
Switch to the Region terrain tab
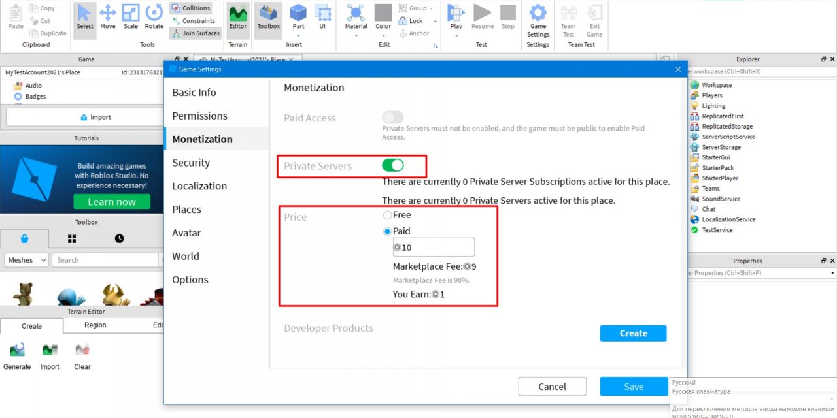[x=95, y=325]
